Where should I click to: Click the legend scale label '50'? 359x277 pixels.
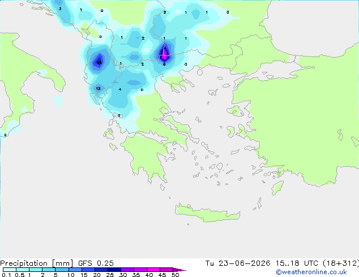click(176, 275)
